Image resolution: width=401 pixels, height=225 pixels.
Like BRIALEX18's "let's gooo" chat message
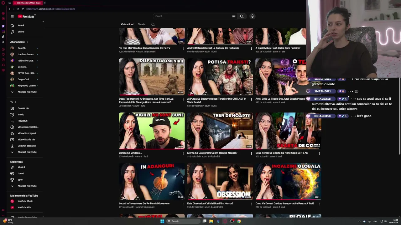coord(308,116)
